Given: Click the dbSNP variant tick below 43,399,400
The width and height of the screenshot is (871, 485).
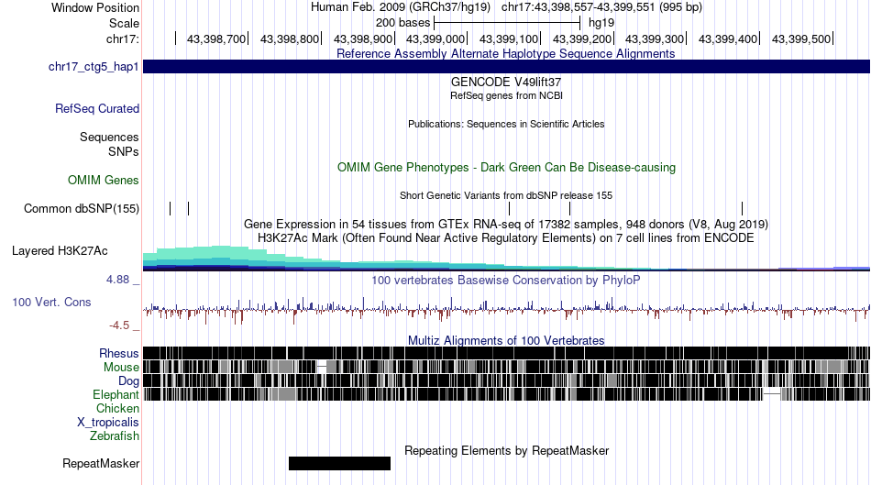Looking at the screenshot, I should tap(742, 209).
